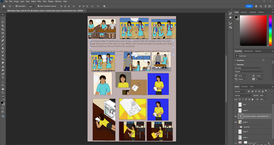Screen dimensions: 274x145
Task: Select the Horizontal Type tool
Action: coord(3,78)
